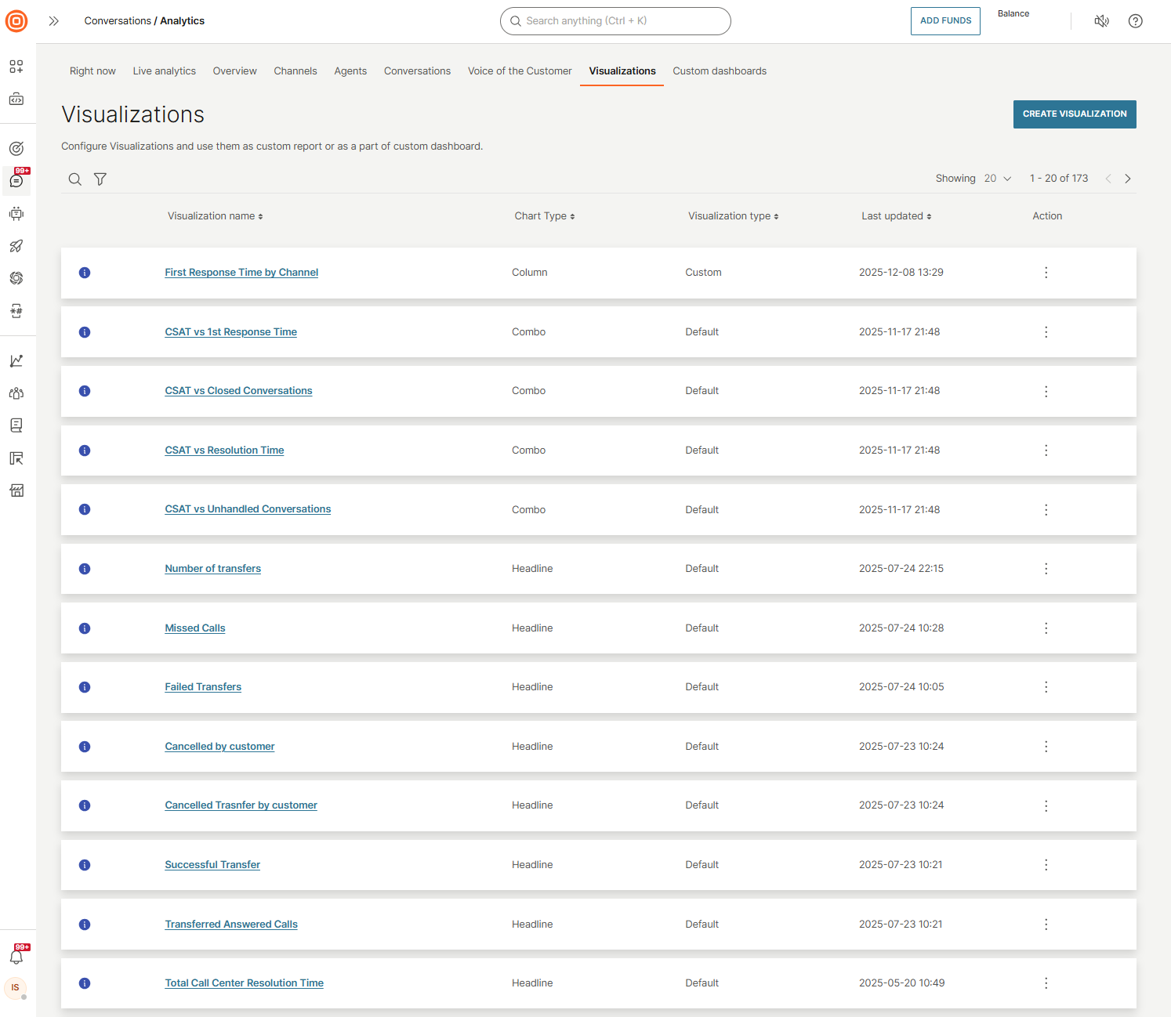Open the Showing 20 rows dropdown
Viewport: 1171px width, 1017px height.
tap(998, 179)
